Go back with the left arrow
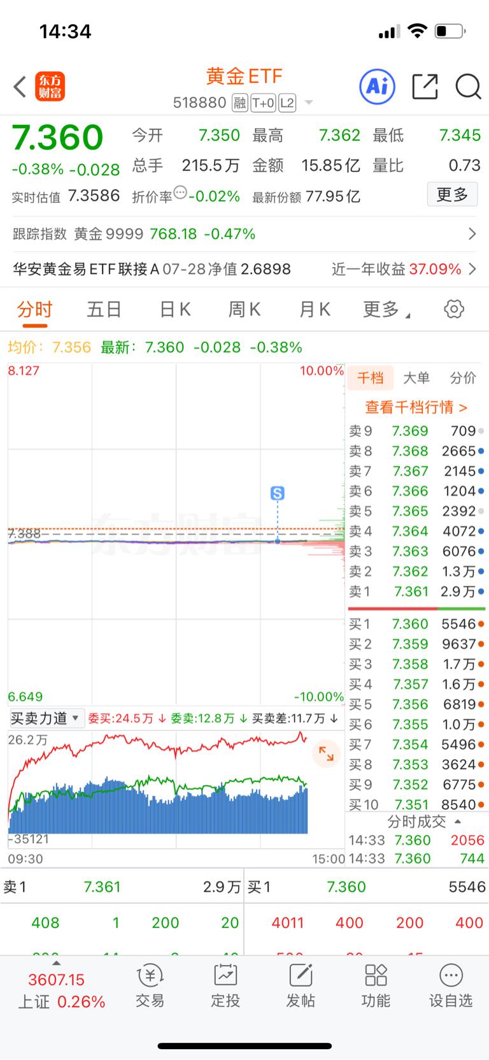The image size is (489, 1060). pyautogui.click(x=20, y=87)
